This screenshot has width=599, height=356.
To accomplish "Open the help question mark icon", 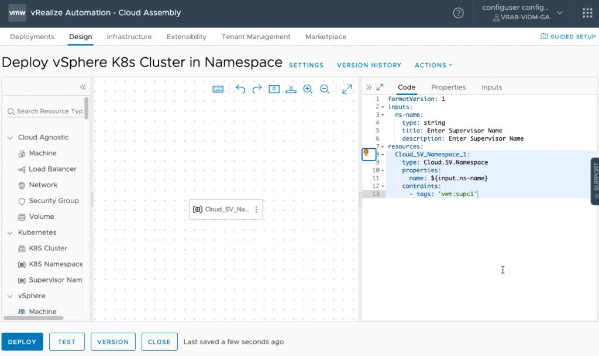I will tap(459, 12).
